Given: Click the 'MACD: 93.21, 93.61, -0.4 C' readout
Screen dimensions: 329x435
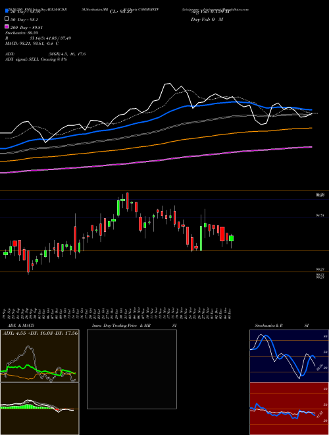Looking at the screenshot, I should (x=32, y=43).
